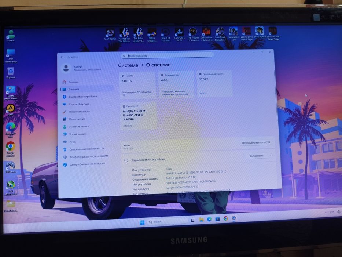The height and width of the screenshot is (257, 342).
Task: Select the Sunnat desktop icon
Action: [x=11, y=36]
